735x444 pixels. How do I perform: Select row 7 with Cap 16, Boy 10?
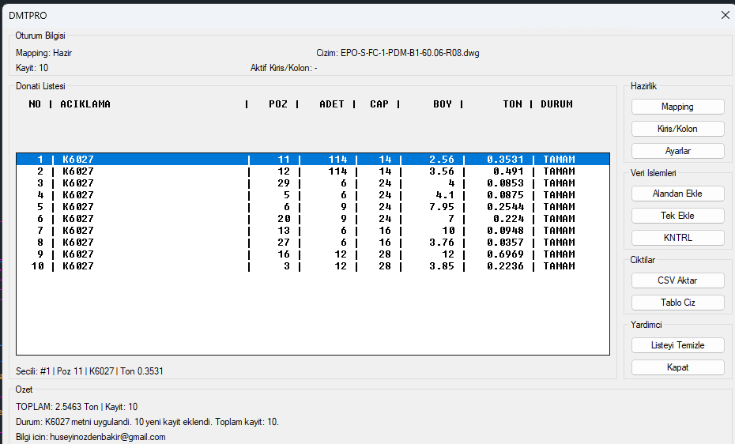312,231
